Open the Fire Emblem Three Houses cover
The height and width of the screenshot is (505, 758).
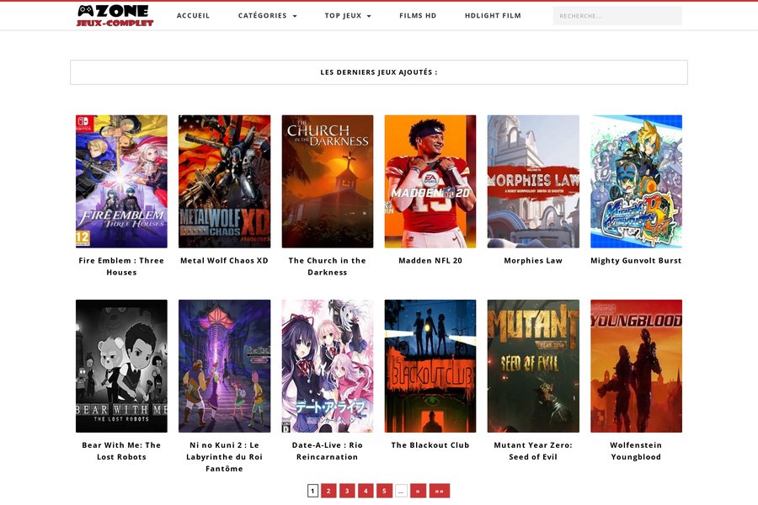[121, 181]
